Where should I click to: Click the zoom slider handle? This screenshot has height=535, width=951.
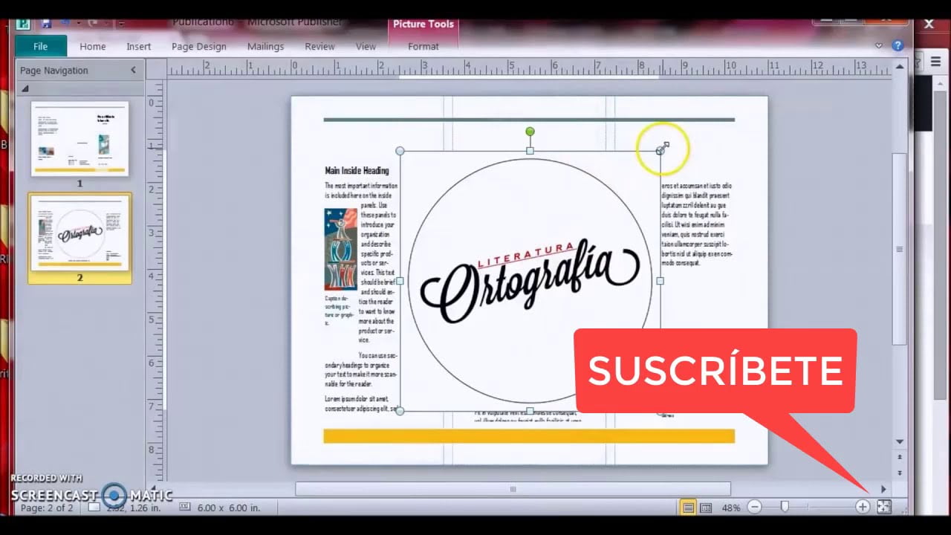pyautogui.click(x=785, y=507)
